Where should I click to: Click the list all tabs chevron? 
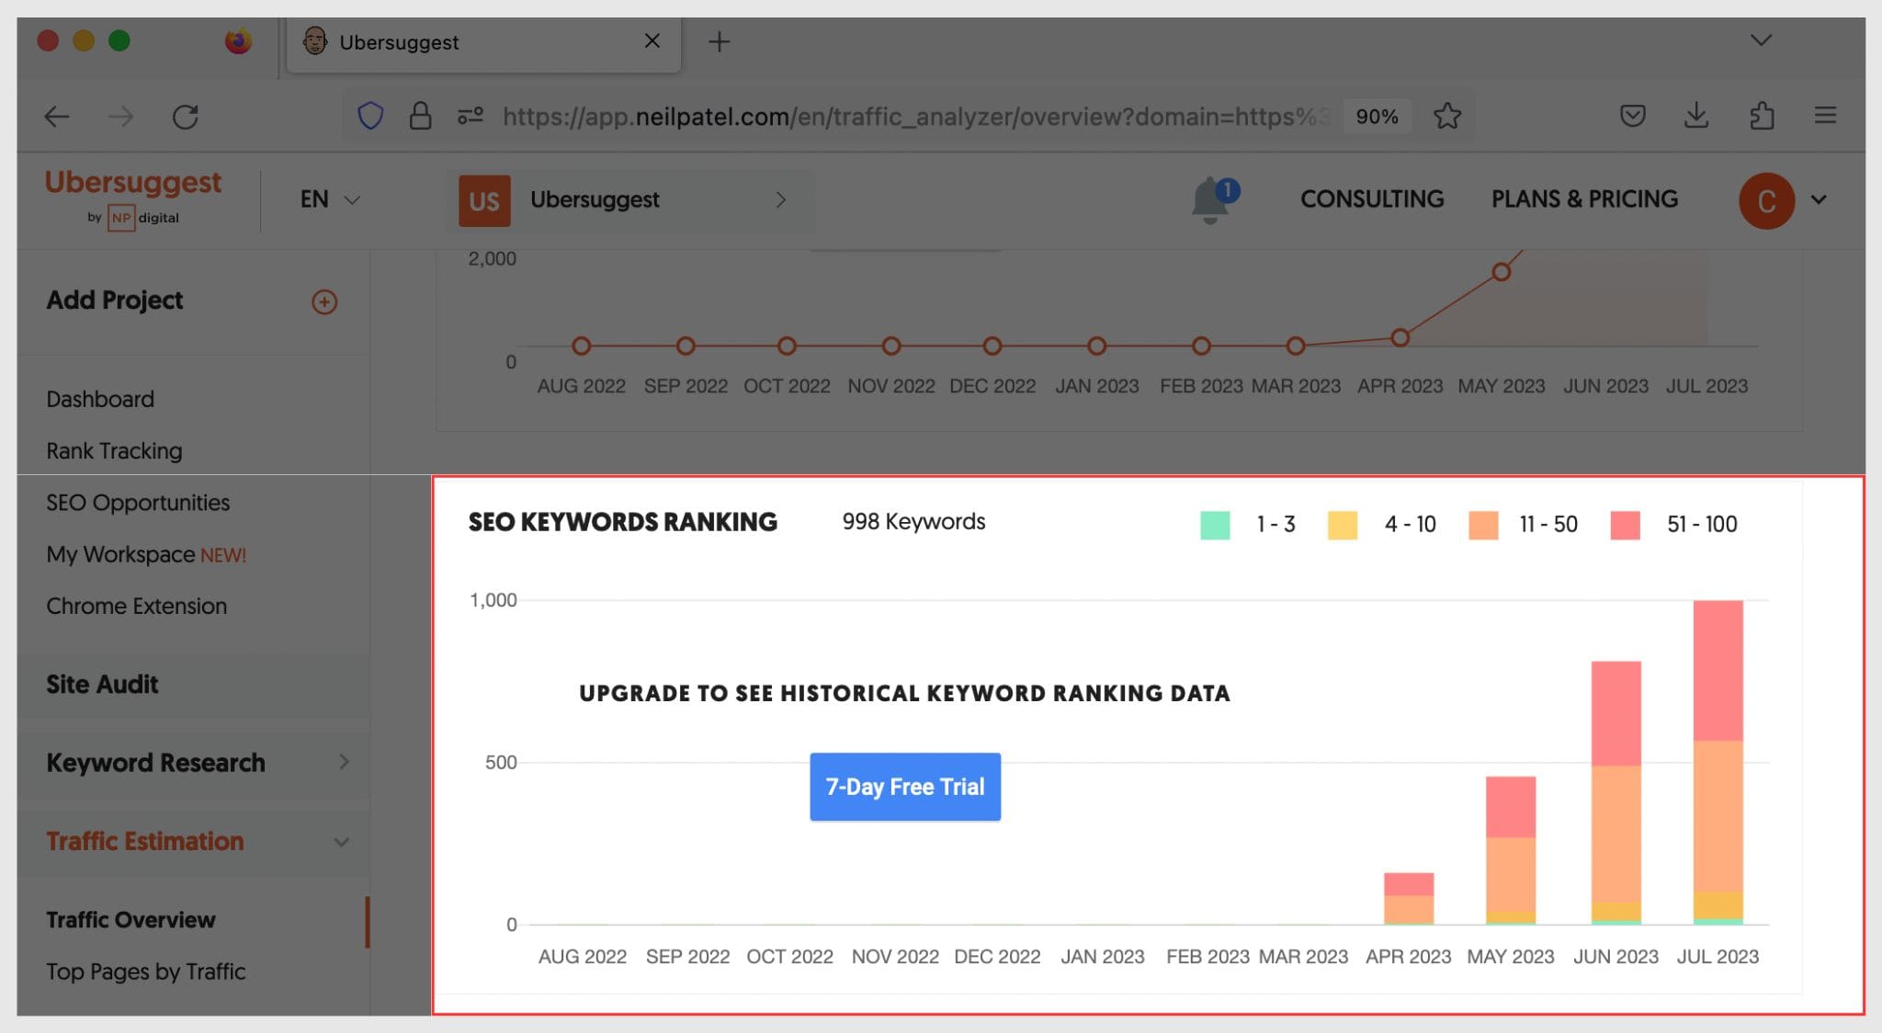tap(1761, 40)
